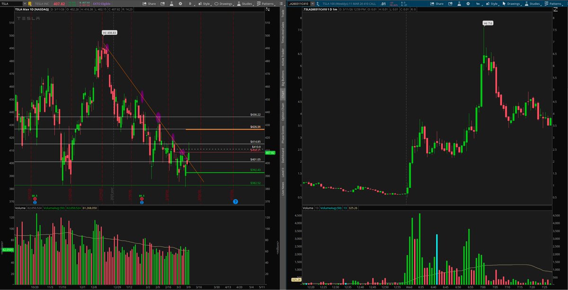Click the EXTO Eligible label
This screenshot has width=568, height=290.
tap(102, 4)
